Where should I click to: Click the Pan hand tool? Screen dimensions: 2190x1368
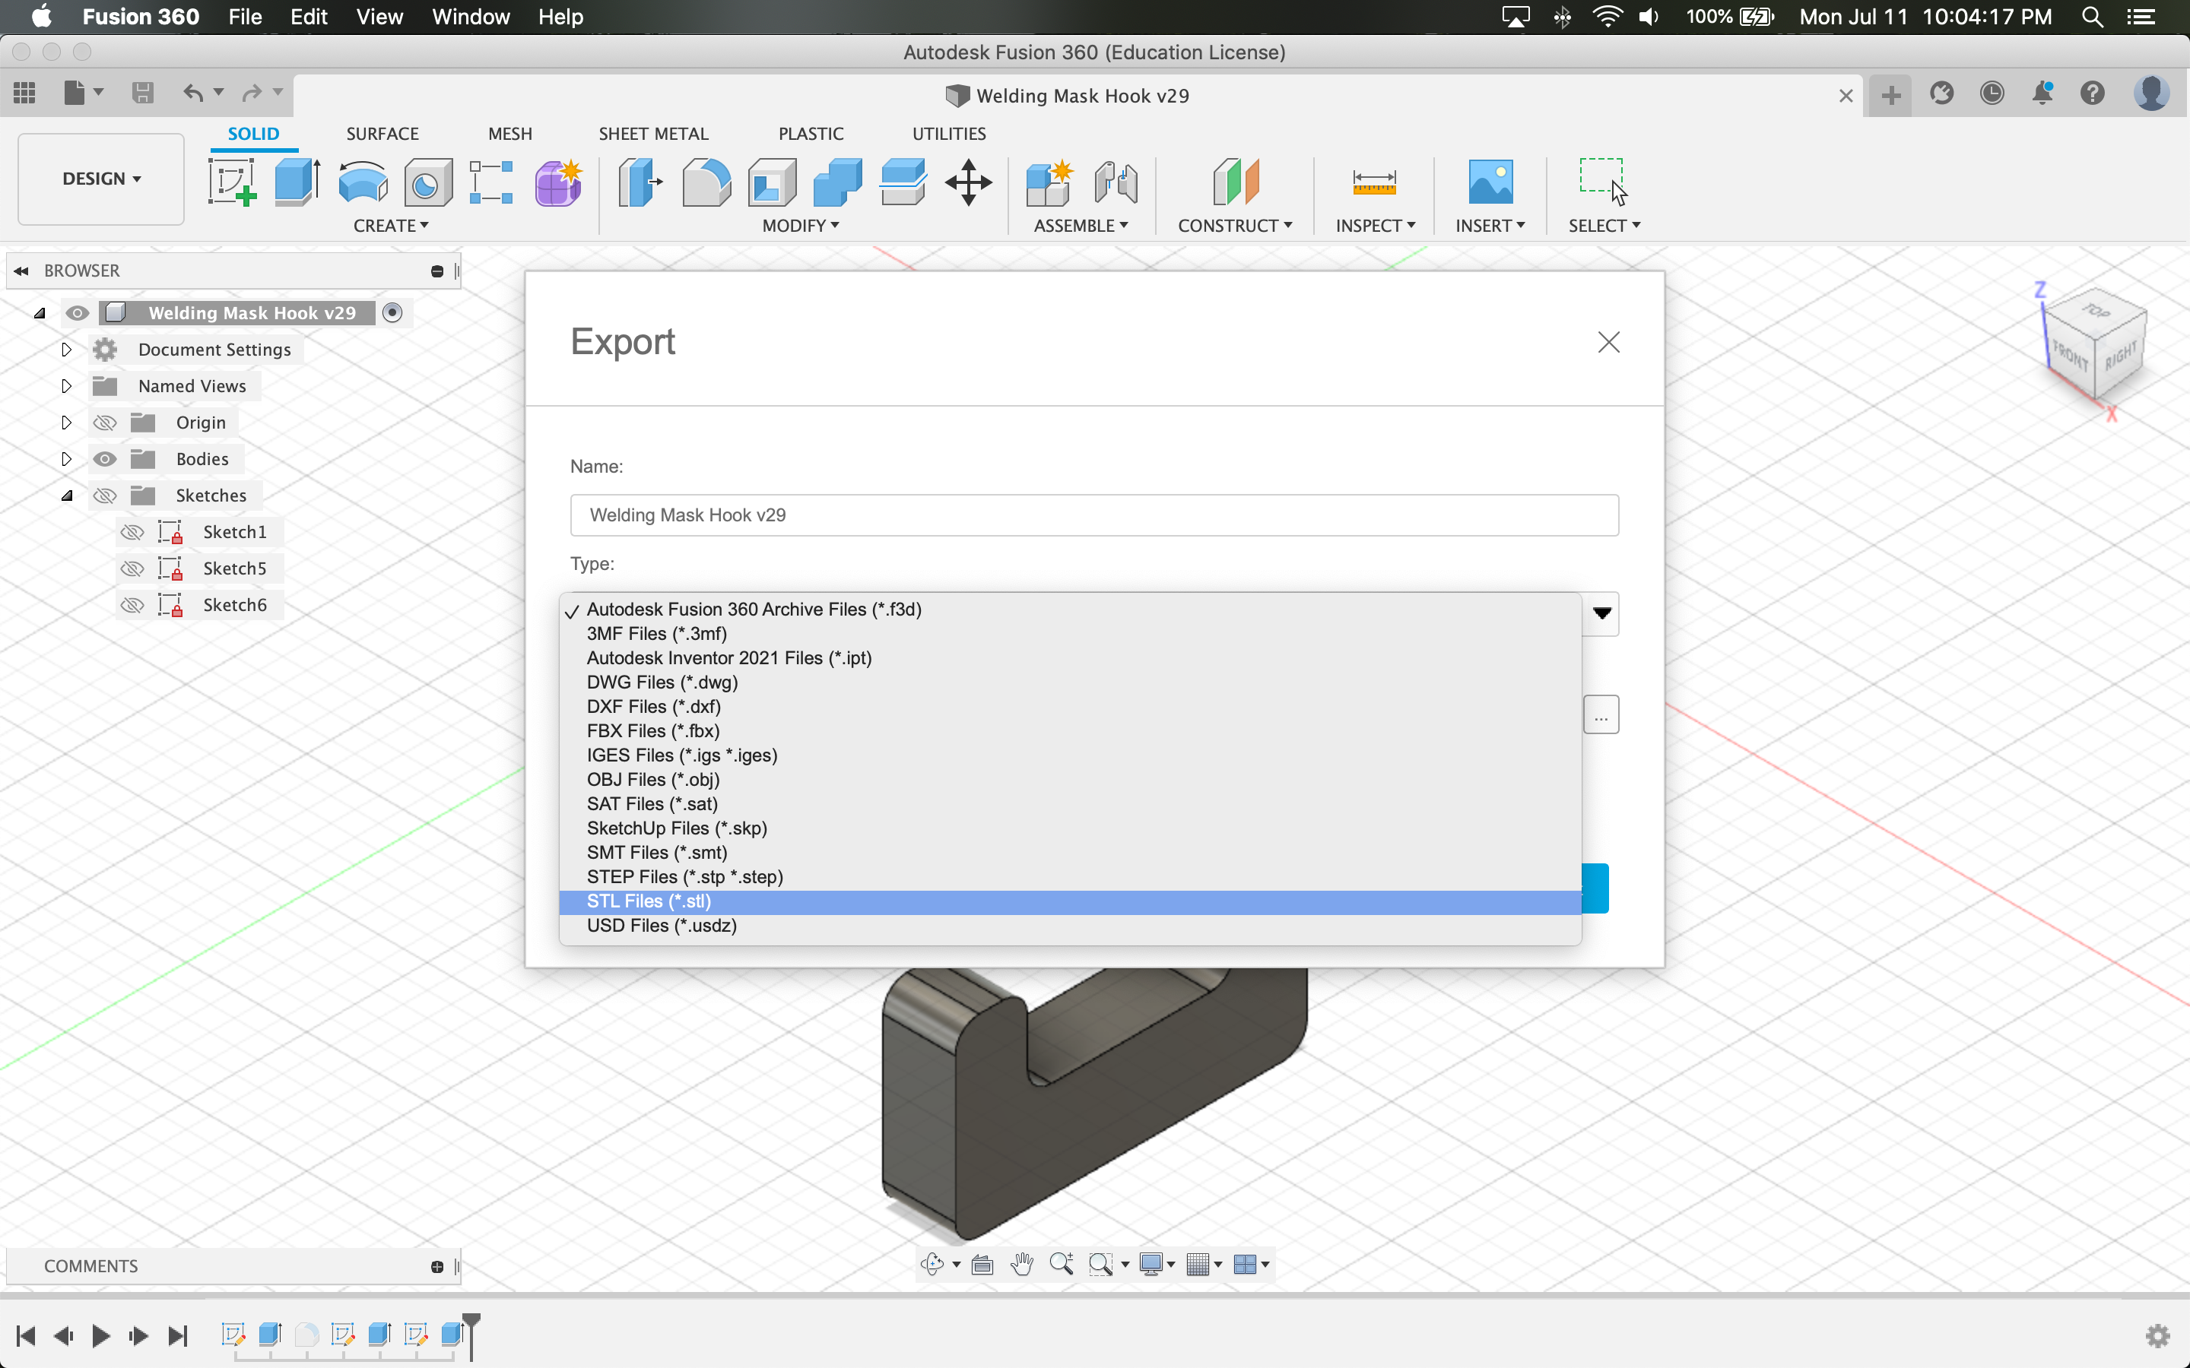pos(1022,1264)
